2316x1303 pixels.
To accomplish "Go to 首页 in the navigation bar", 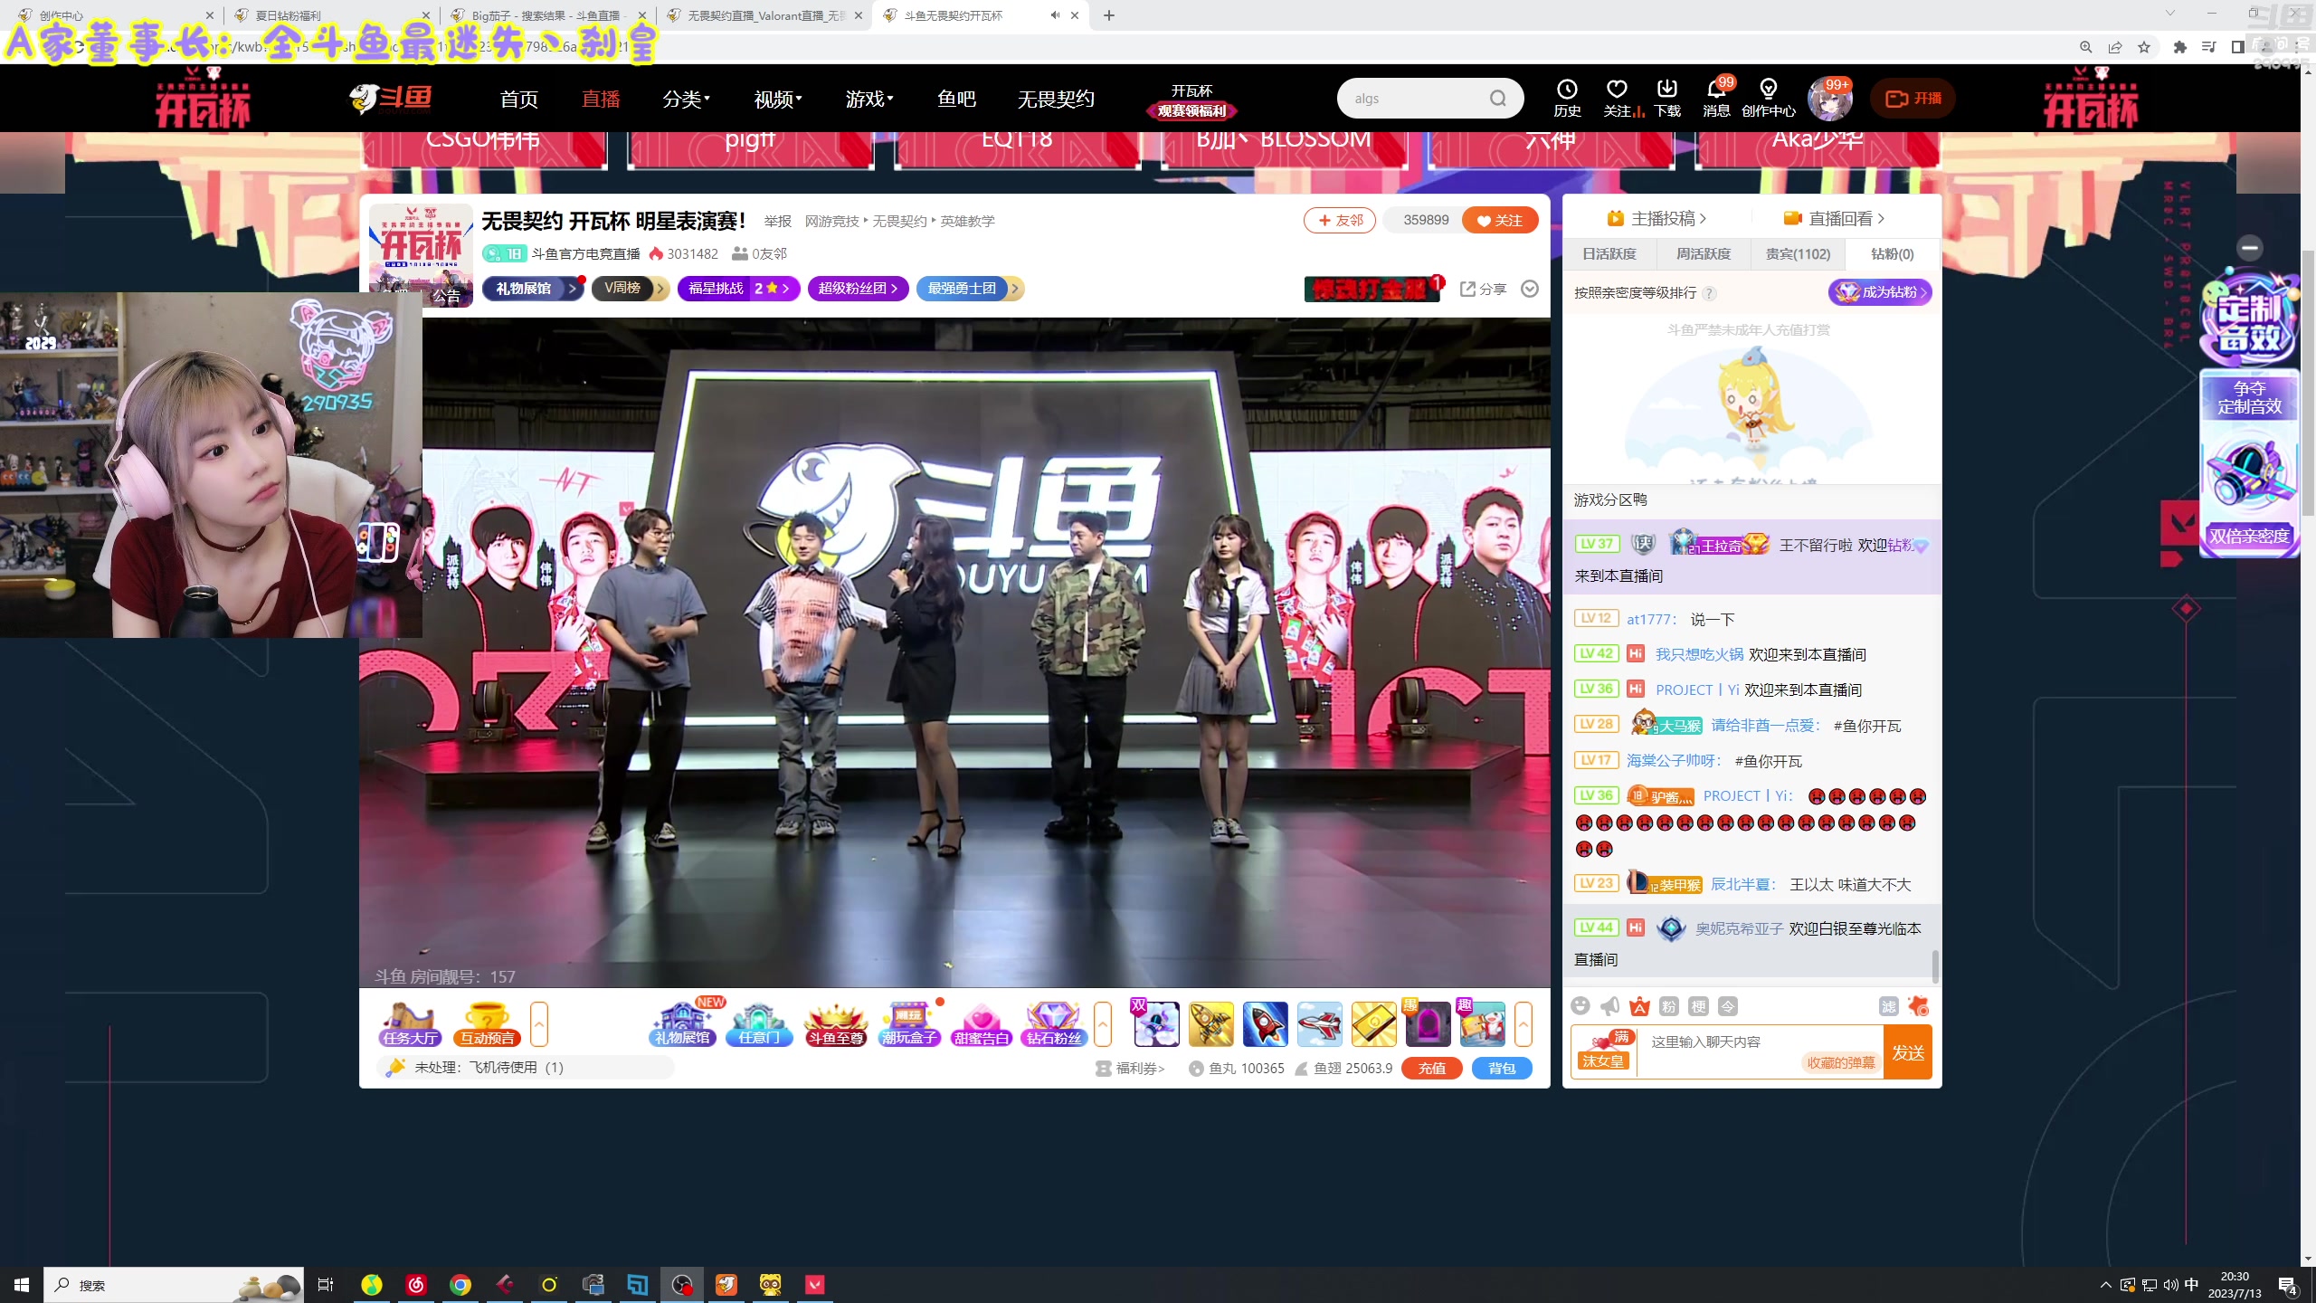I will point(519,99).
